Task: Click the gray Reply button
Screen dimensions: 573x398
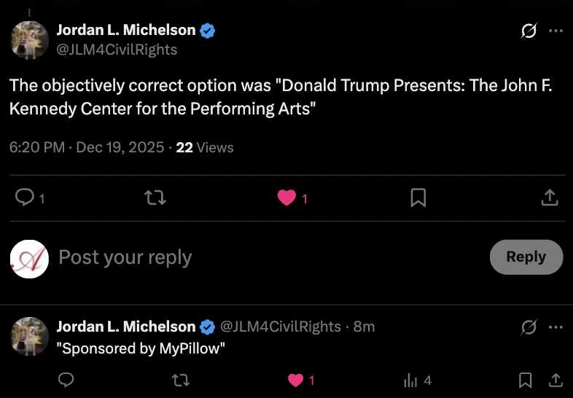Action: click(x=526, y=257)
